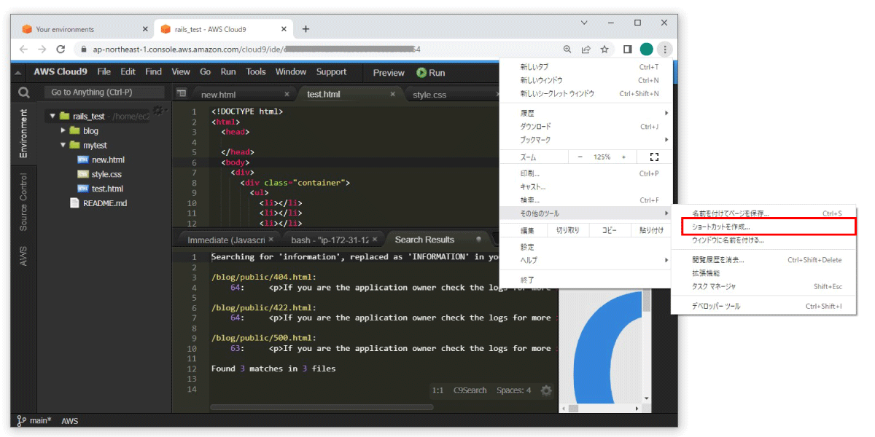The height and width of the screenshot is (437, 875).
Task: Bookmark this page with the star icon
Action: tap(604, 50)
